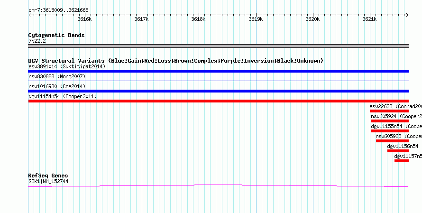Click the SDK1|NM_152744 gene label

coord(48,182)
